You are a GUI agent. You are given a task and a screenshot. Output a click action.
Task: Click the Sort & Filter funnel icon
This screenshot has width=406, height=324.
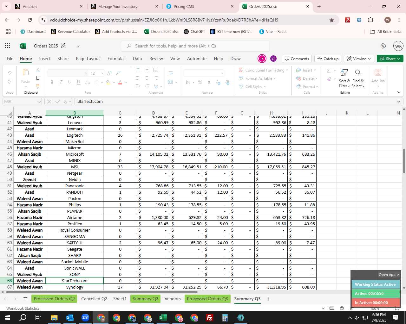pyautogui.click(x=344, y=73)
